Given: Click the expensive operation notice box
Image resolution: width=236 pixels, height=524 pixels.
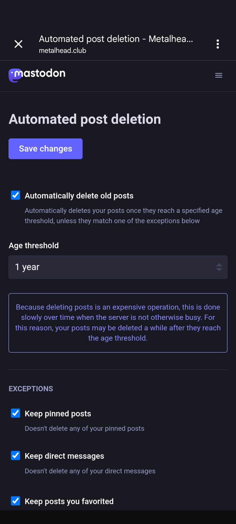Looking at the screenshot, I should point(118,323).
